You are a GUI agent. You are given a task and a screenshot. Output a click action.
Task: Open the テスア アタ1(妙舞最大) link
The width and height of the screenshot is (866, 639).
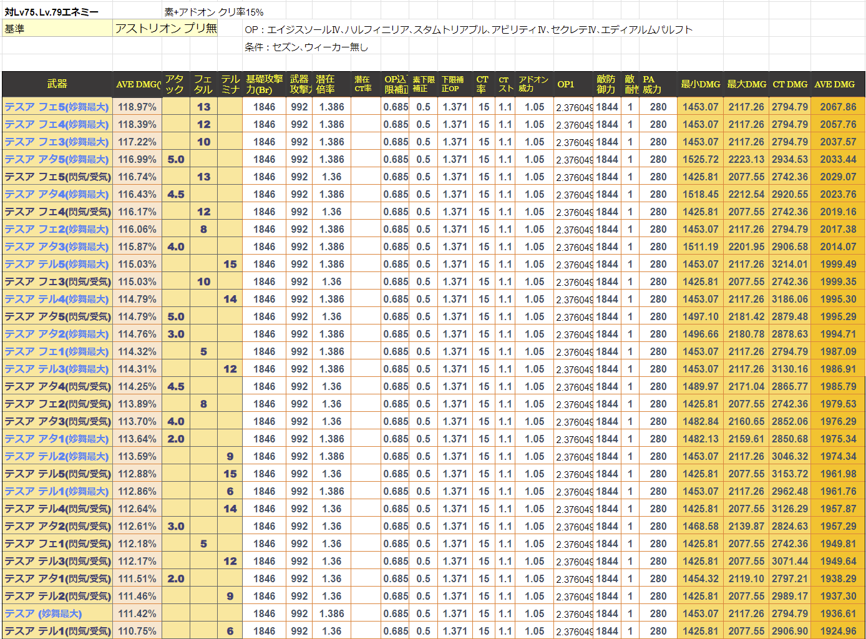point(57,439)
